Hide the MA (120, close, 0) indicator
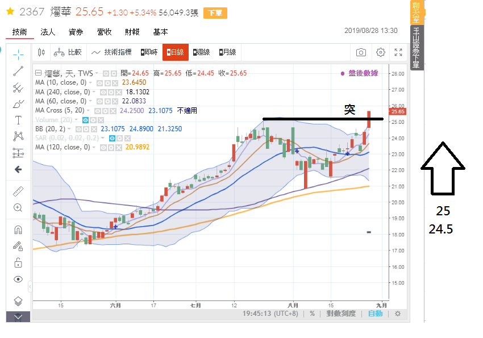483x338 pixels. pos(103,148)
